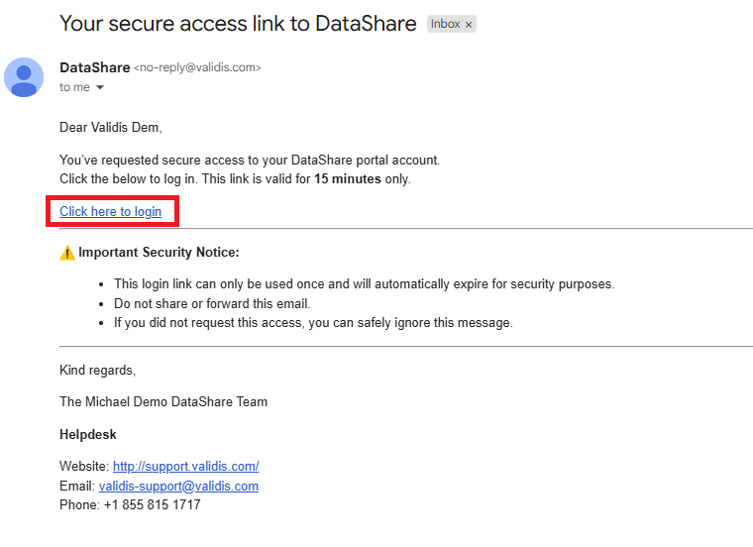Select the no-reply@validis.com sender address

pyautogui.click(x=197, y=67)
